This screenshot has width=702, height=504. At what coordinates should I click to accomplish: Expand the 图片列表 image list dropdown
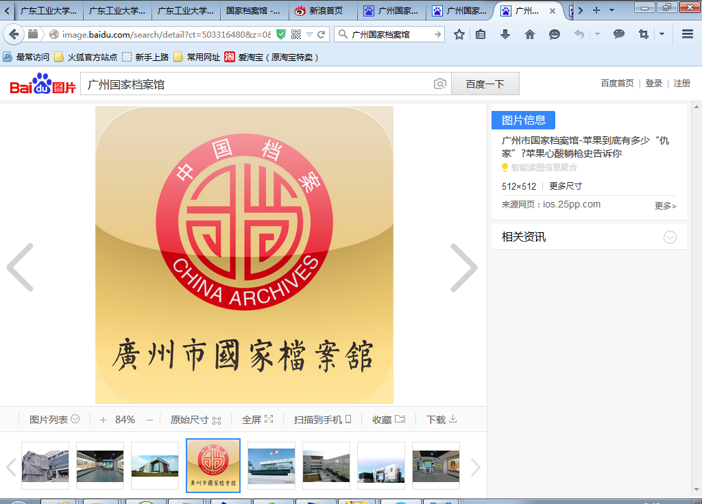(54, 420)
